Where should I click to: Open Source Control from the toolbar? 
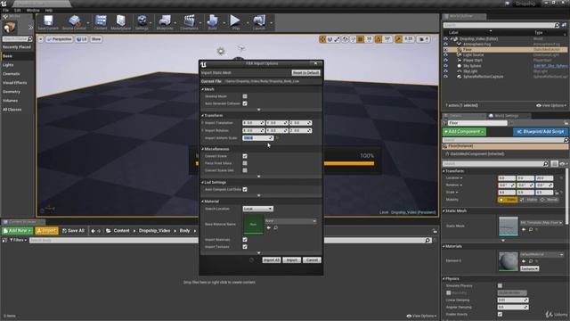click(74, 22)
